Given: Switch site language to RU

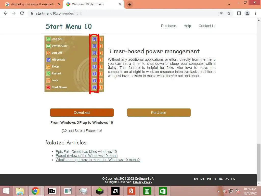Looking at the screenshot, I should click(233, 179).
